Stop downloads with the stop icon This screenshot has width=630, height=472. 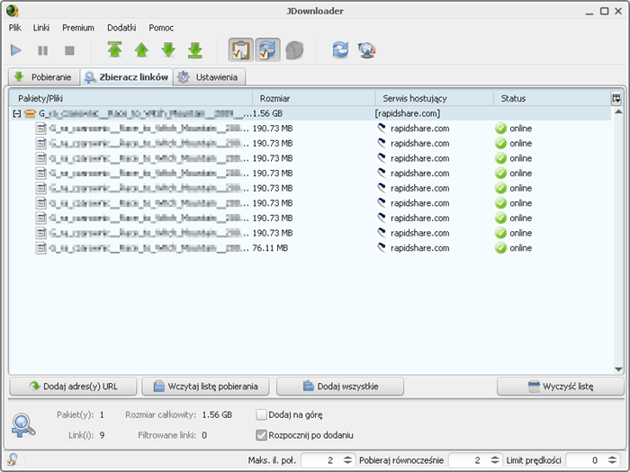pyautogui.click(x=69, y=50)
